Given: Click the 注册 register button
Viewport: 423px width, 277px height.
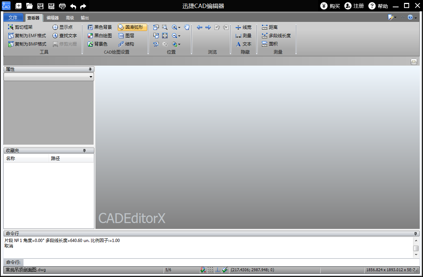Looking at the screenshot, I should tap(354, 6).
